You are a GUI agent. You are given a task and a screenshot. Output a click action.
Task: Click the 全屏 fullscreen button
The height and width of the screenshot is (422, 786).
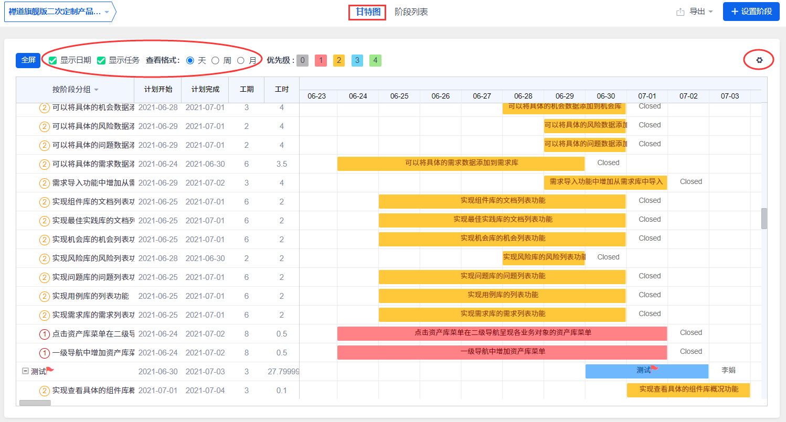pos(28,60)
